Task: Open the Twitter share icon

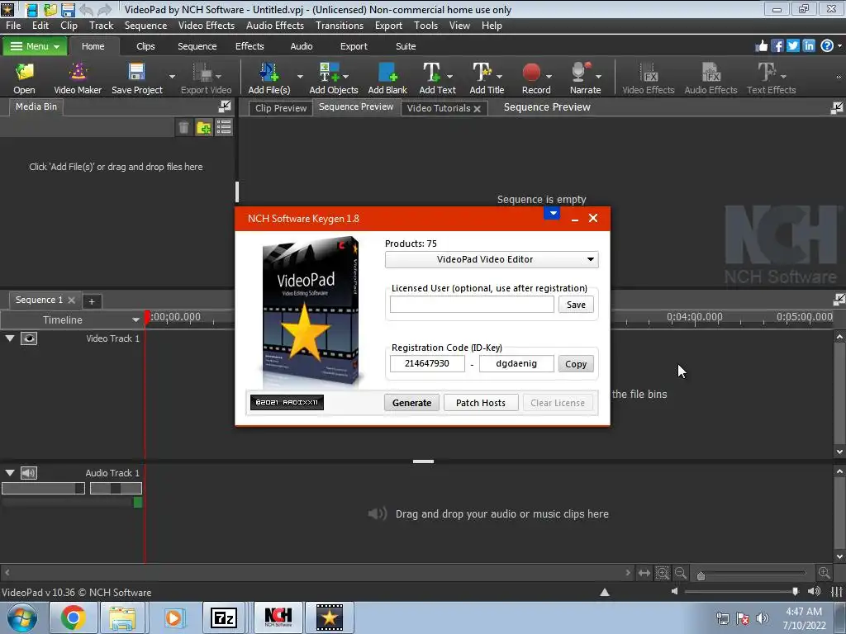Action: coord(792,46)
